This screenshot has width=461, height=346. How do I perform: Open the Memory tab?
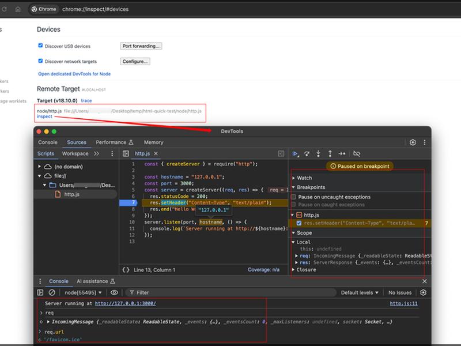[x=153, y=142]
